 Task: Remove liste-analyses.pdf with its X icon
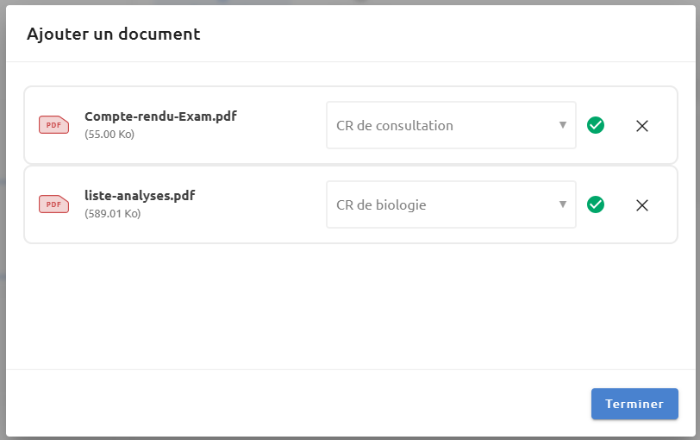click(x=642, y=205)
